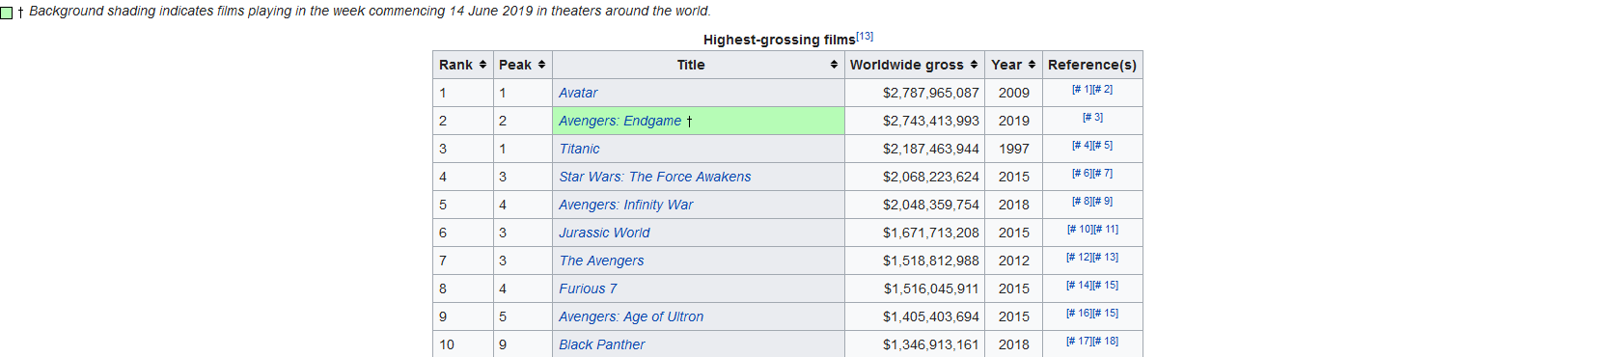Open the Furious 7 link

[588, 288]
